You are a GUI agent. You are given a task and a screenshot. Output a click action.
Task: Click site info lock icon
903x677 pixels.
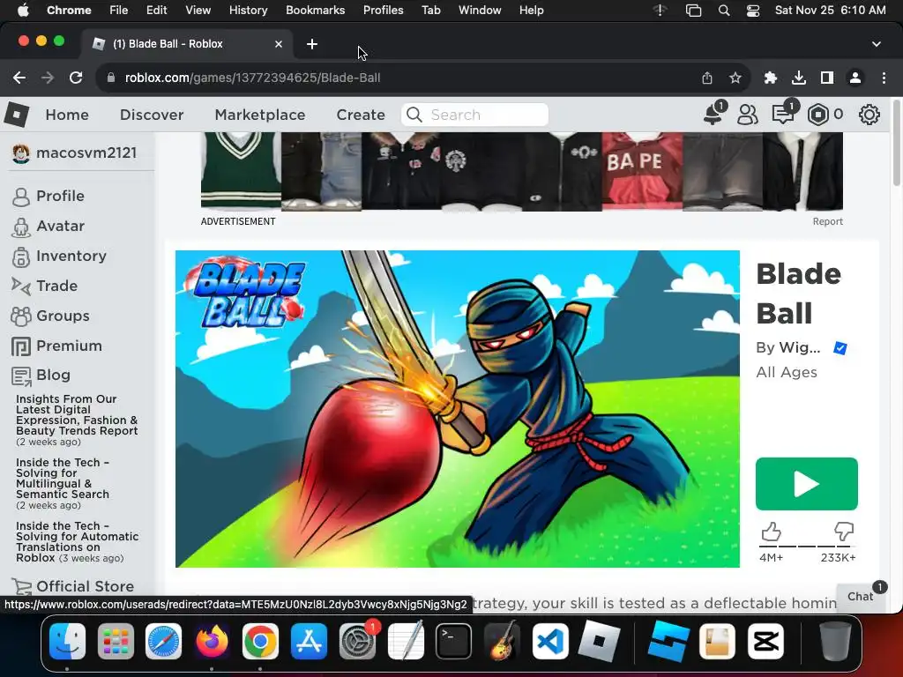(111, 78)
